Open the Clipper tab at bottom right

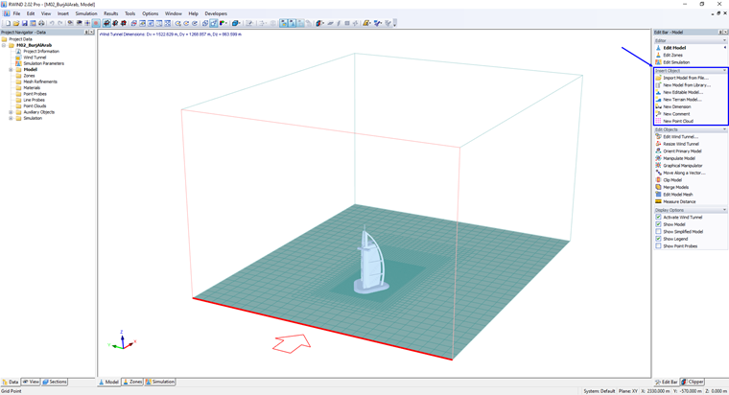click(693, 382)
